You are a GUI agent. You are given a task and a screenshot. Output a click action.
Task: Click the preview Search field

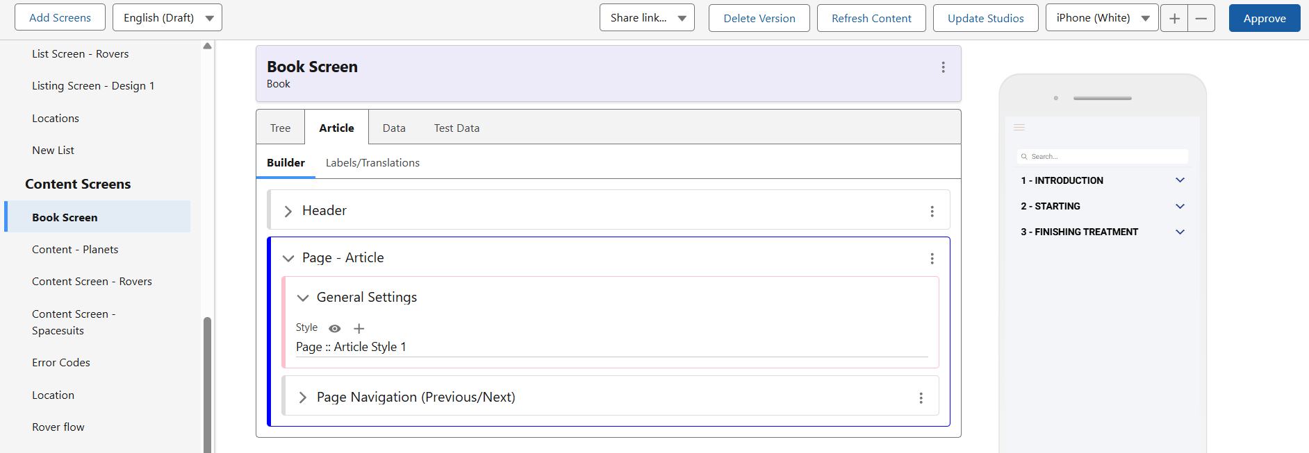[1102, 157]
